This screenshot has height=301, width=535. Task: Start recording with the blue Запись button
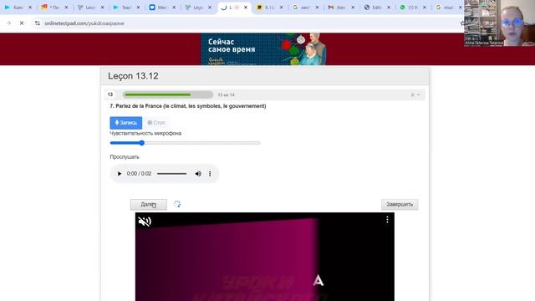point(126,123)
